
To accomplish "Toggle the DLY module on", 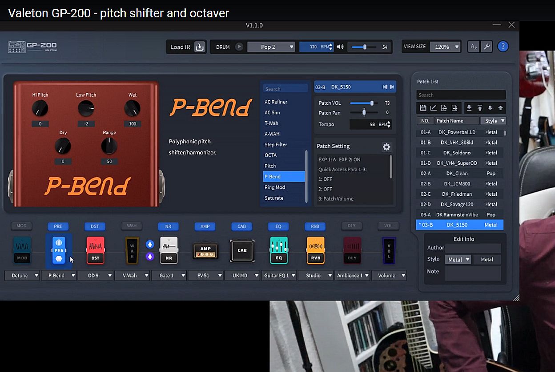I will coord(352,226).
